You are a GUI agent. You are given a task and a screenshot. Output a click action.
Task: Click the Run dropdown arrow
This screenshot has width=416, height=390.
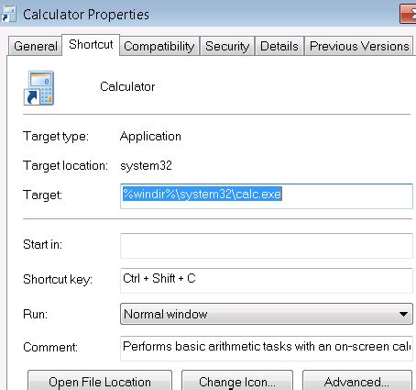pos(403,314)
